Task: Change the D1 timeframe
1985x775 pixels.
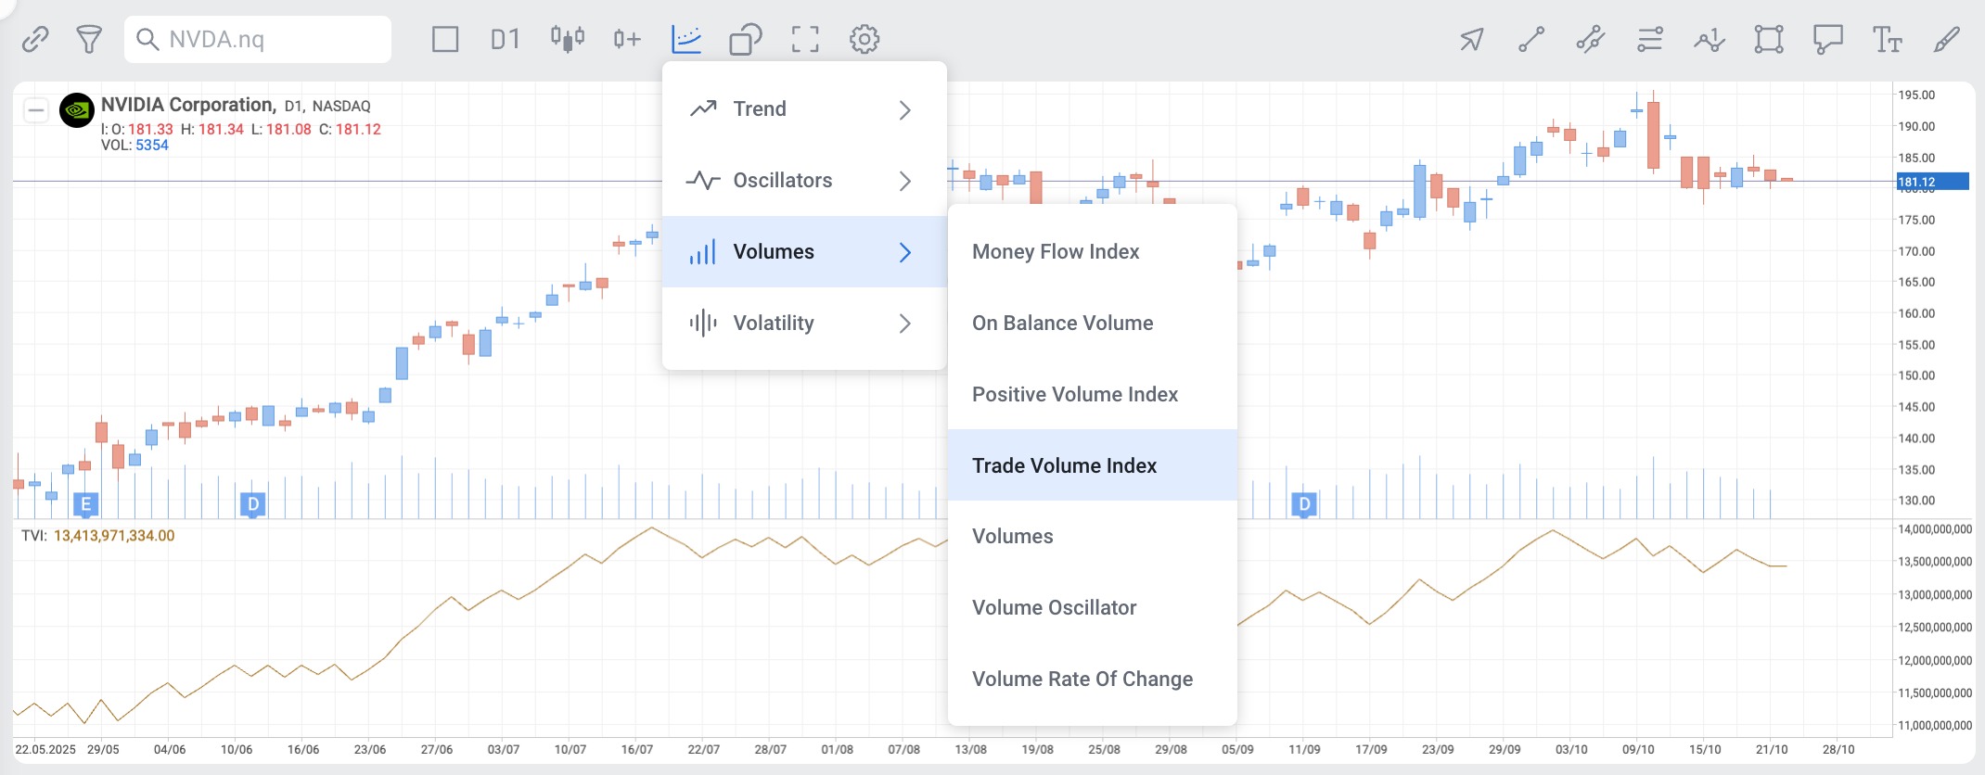Action: click(506, 39)
